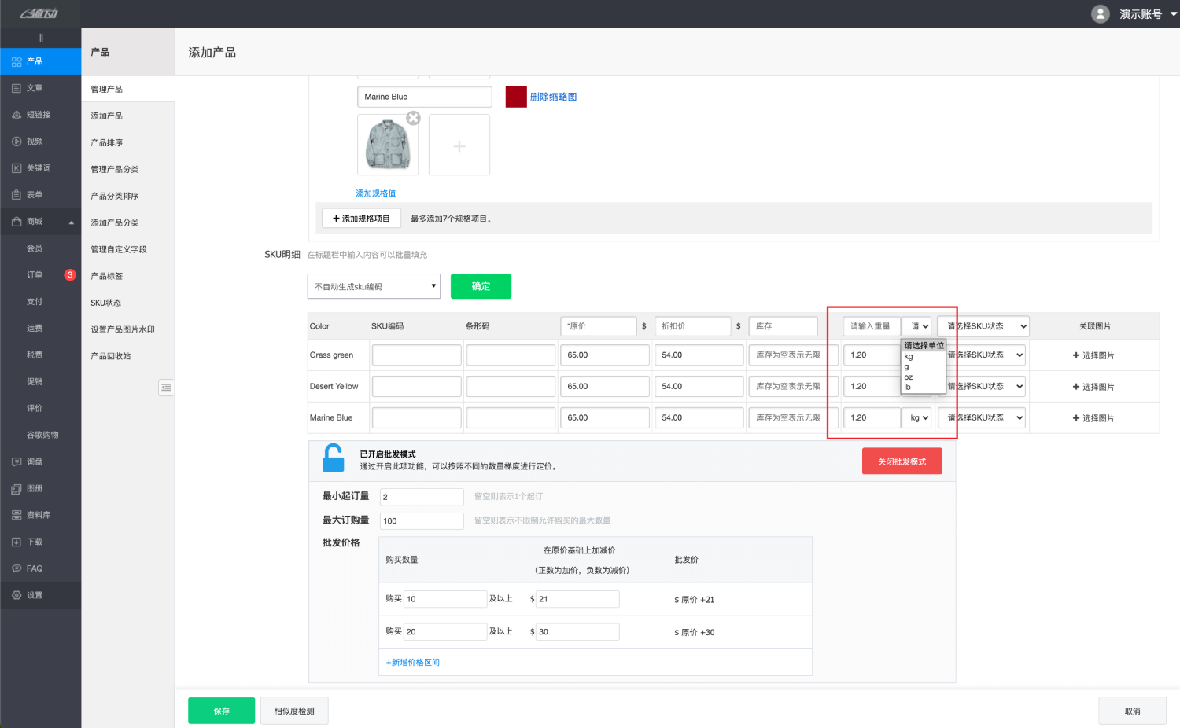The height and width of the screenshot is (728, 1180).
Task: Collapse the Mall section in sidebar
Action: click(71, 222)
